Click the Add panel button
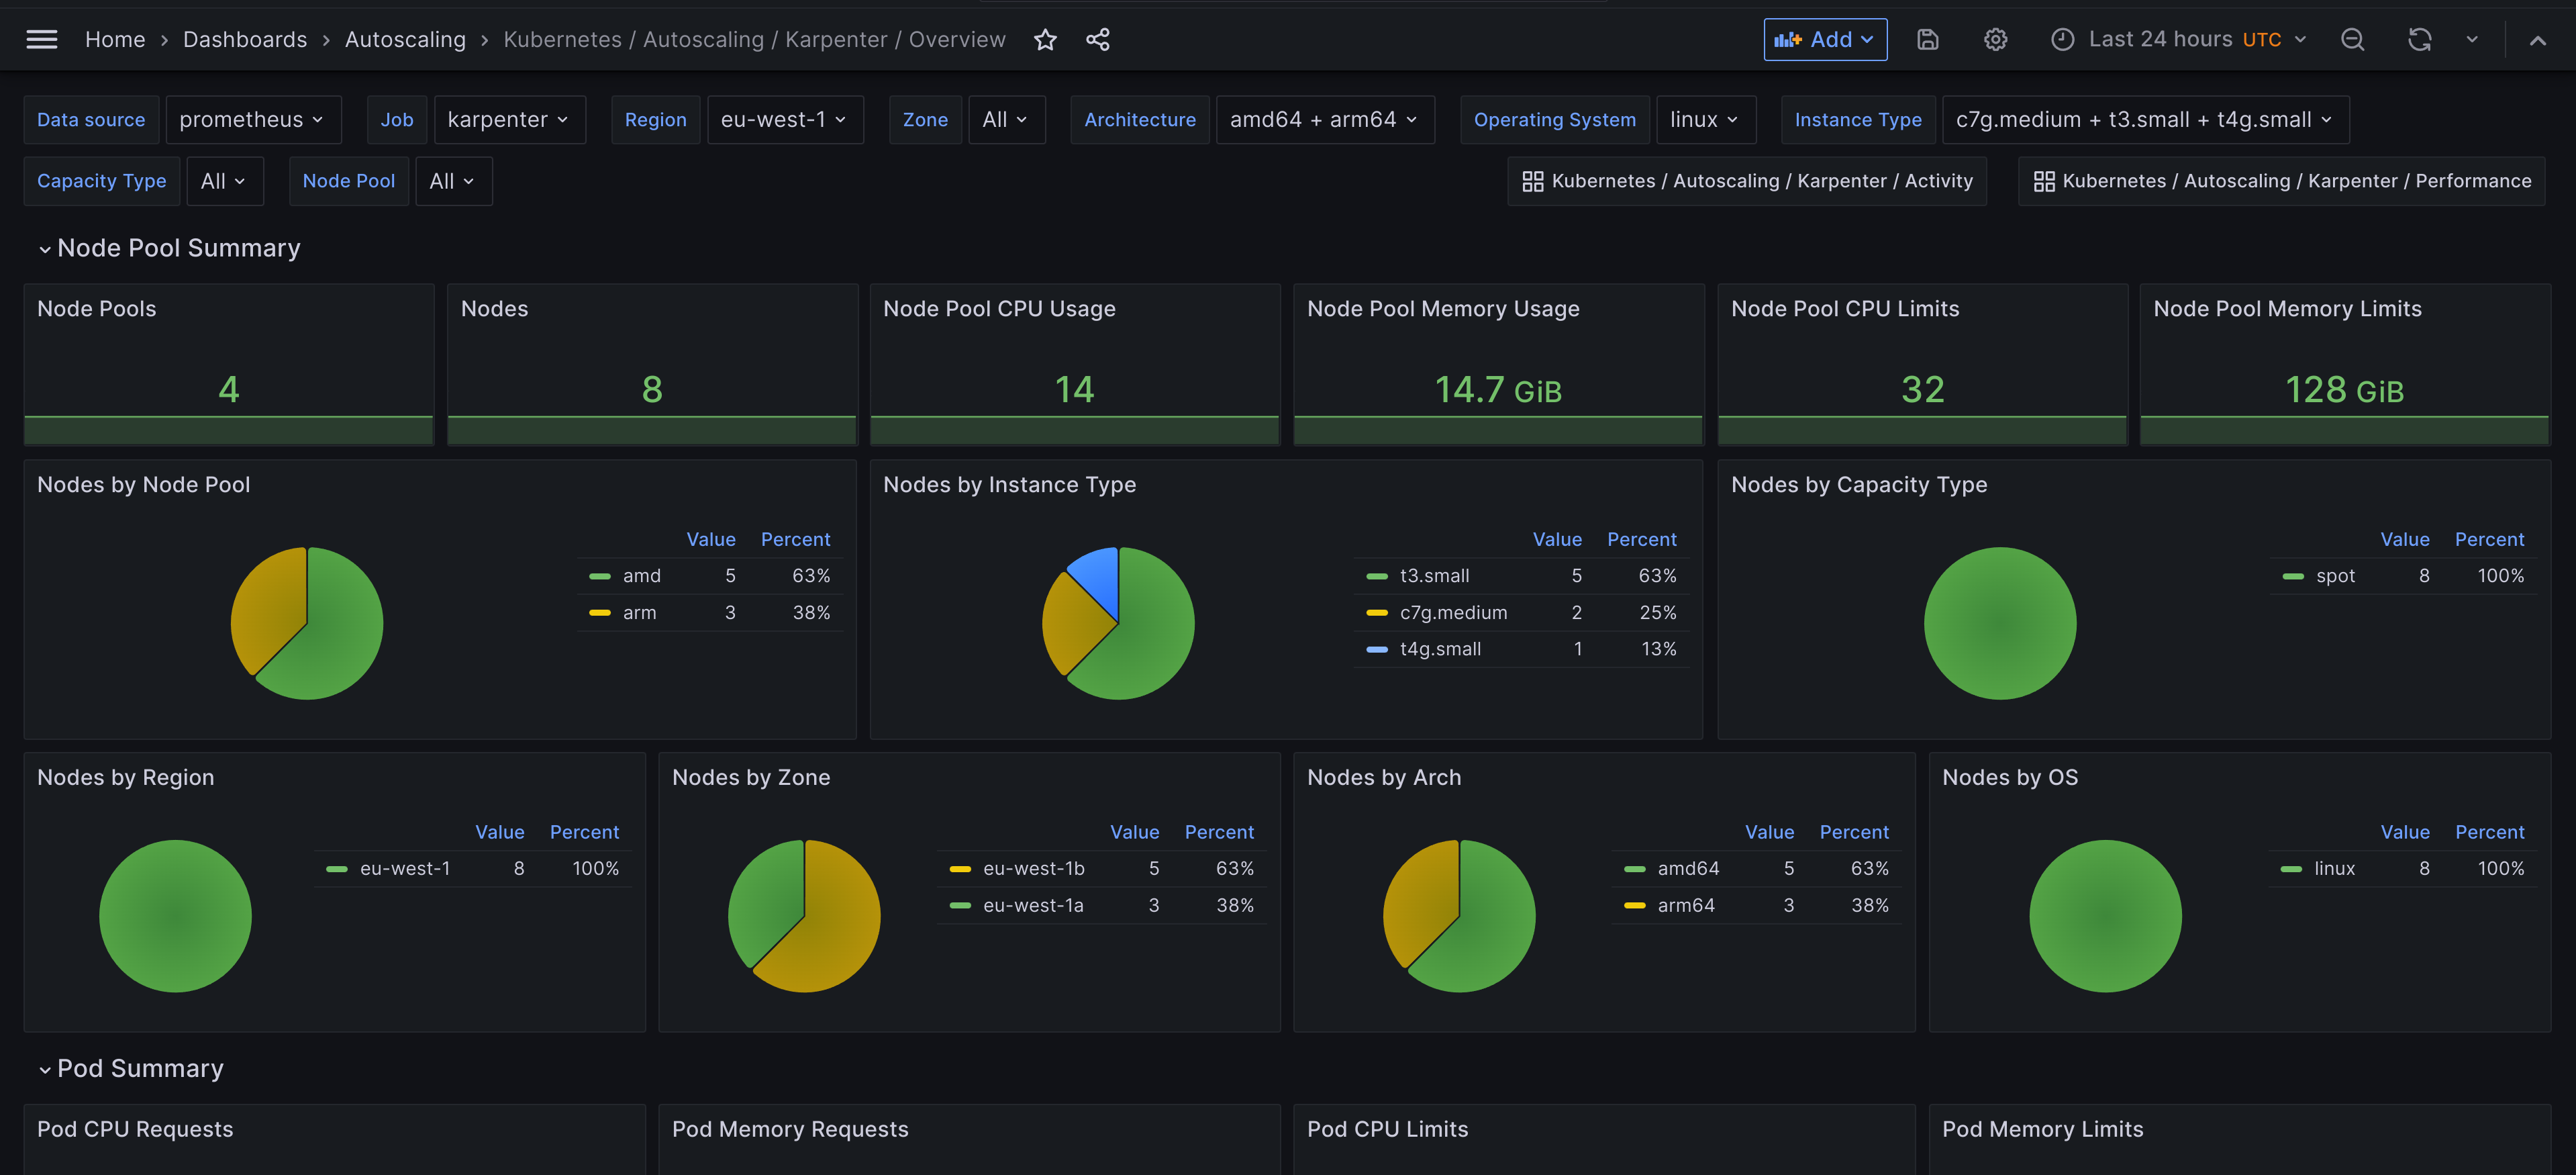Screen dimensions: 2576x1175 click(x=1824, y=39)
